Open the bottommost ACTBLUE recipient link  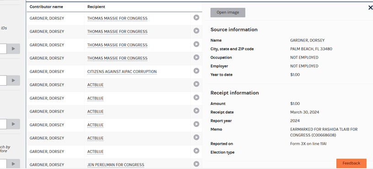point(96,151)
